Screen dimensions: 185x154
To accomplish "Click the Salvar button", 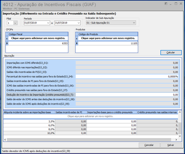I will 171,145.
